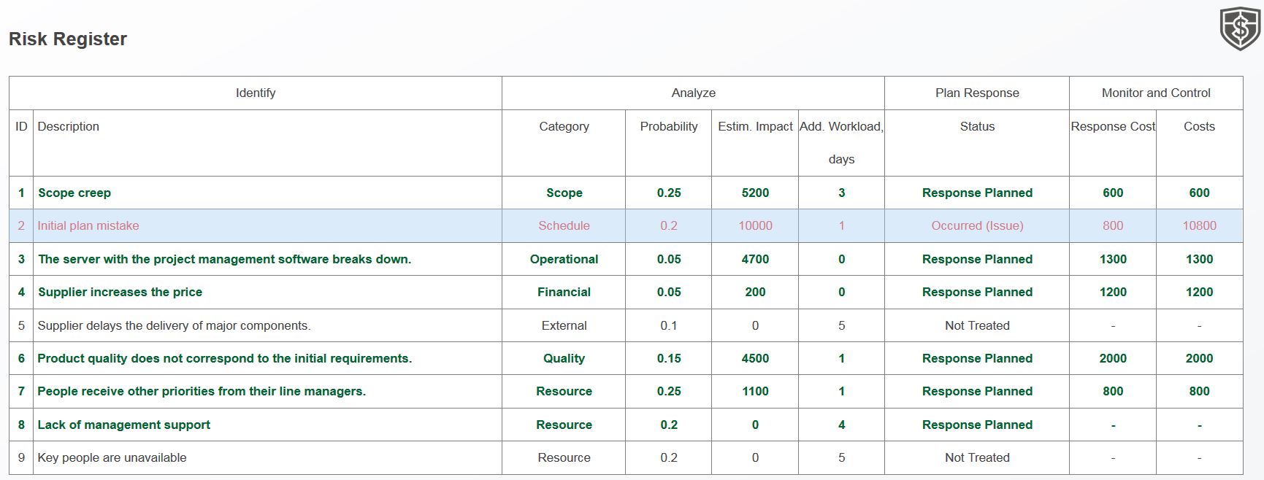Click the Lack of management support description
Screen dimensions: 1264x480
pyautogui.click(x=124, y=425)
